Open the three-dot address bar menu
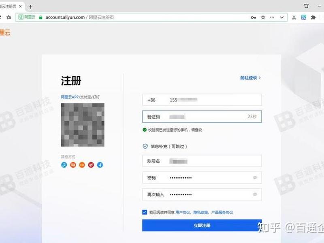Screen dimensions: 324x243 272,17
